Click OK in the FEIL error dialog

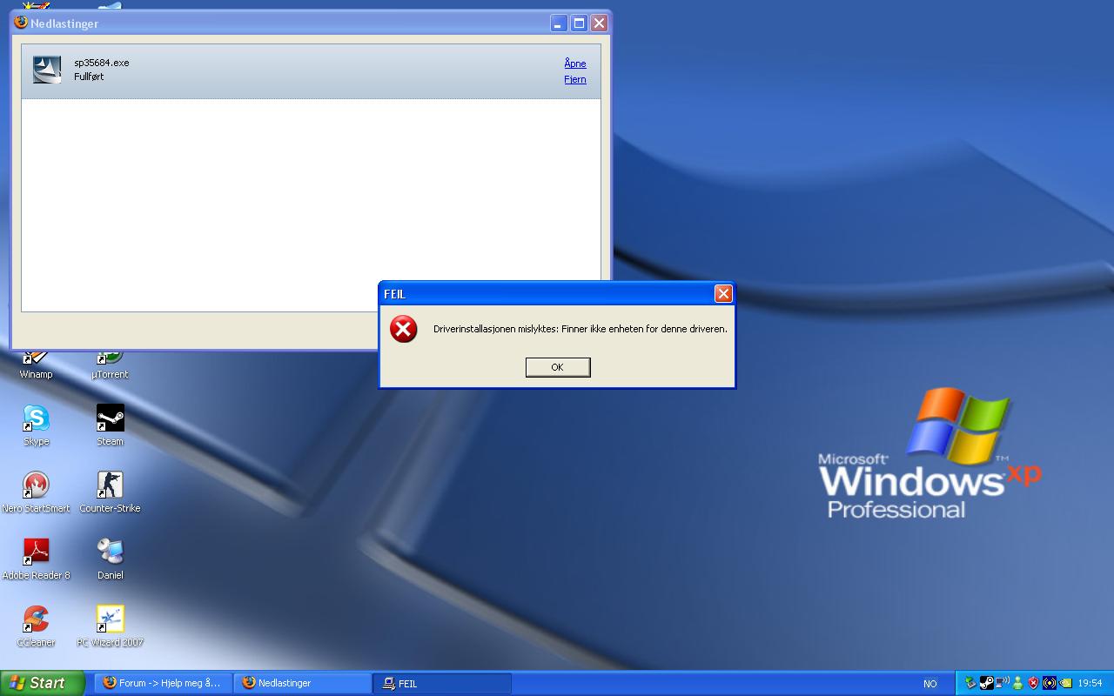coord(558,367)
